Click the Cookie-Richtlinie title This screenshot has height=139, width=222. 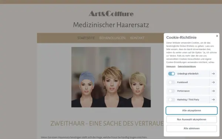pyautogui.click(x=181, y=37)
